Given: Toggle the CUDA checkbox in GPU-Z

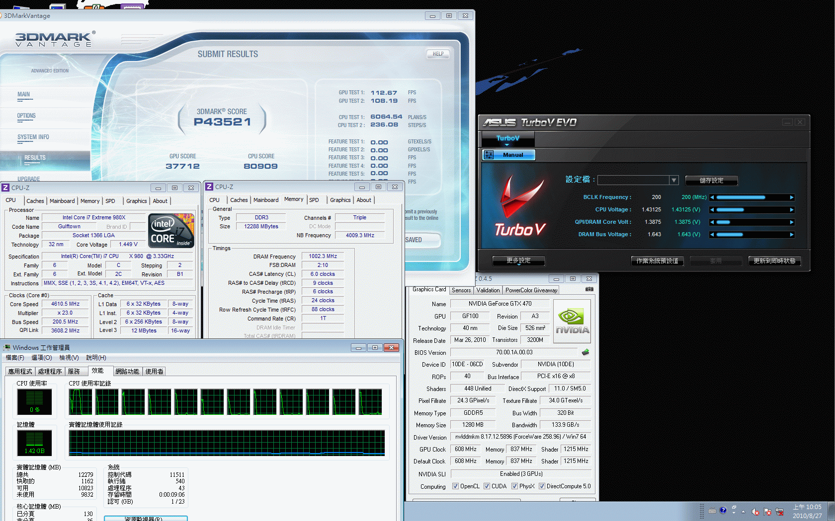Looking at the screenshot, I should (487, 486).
